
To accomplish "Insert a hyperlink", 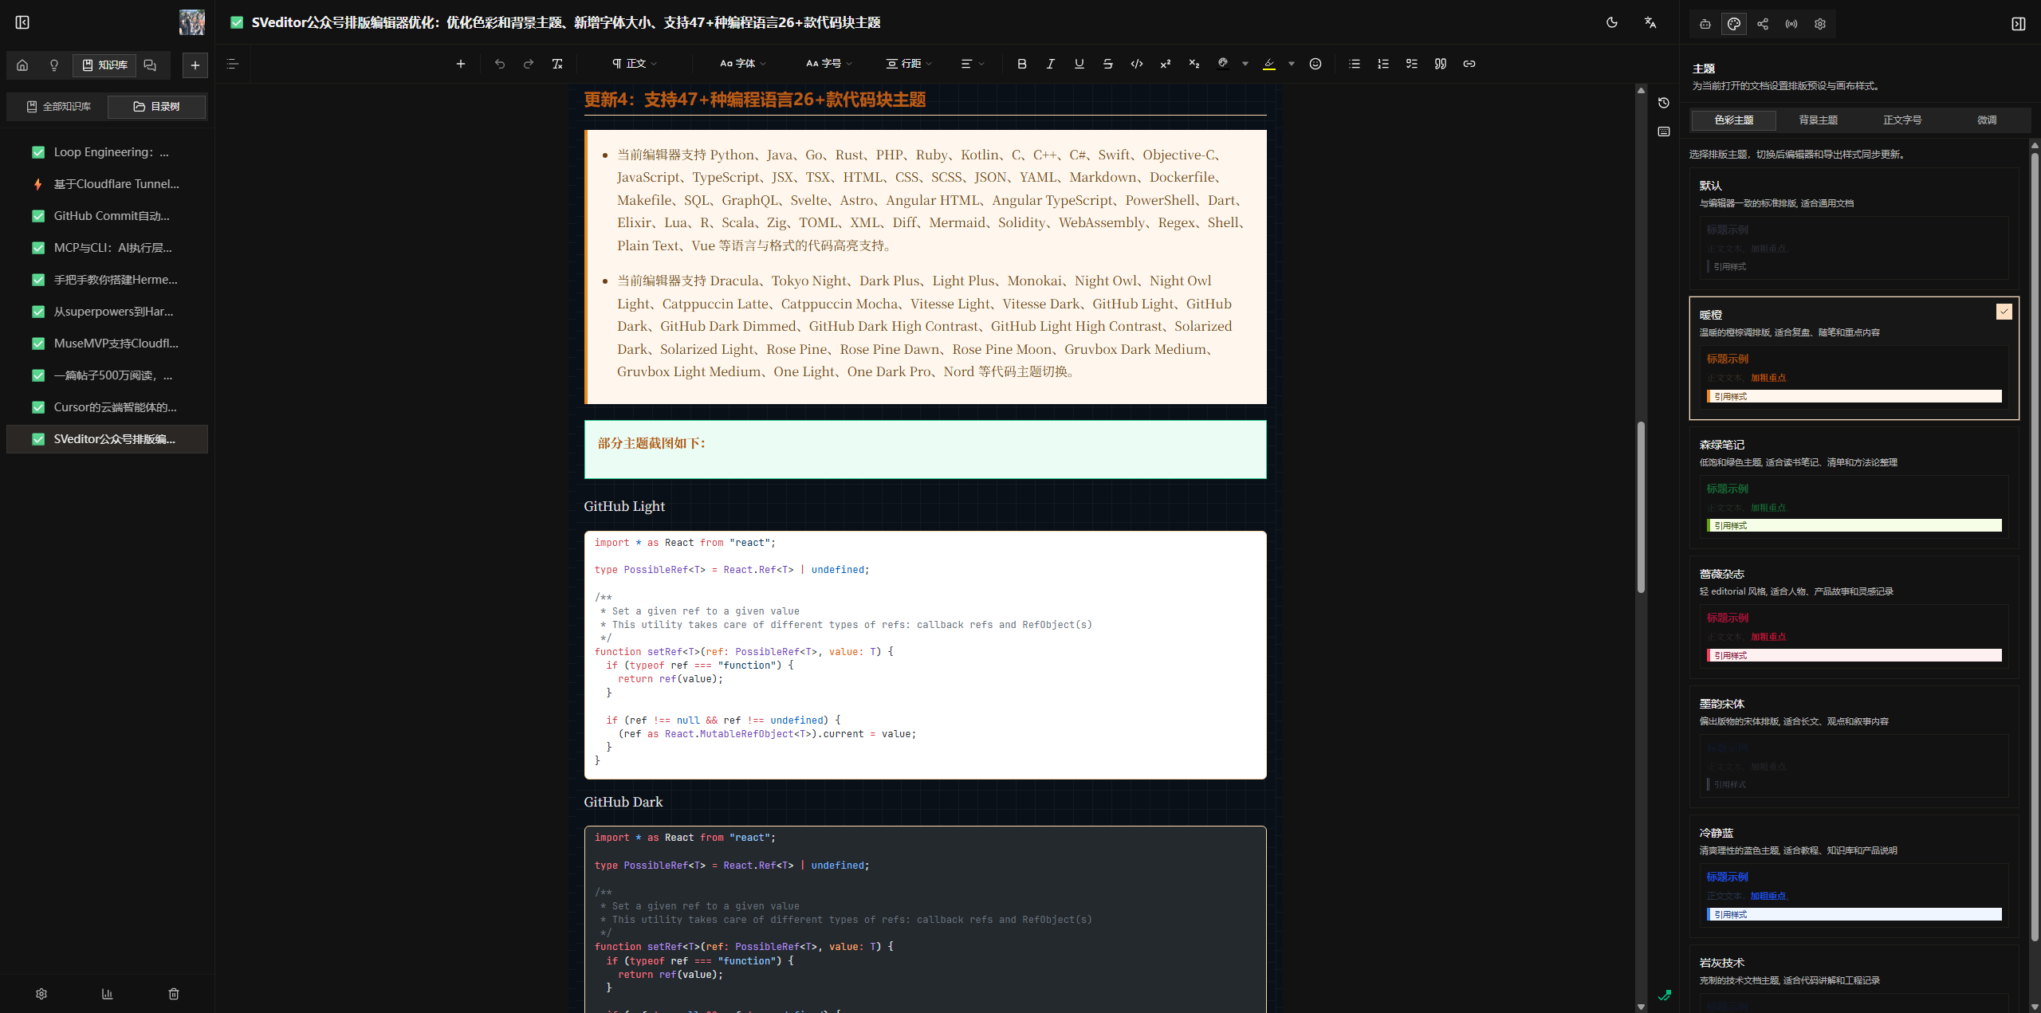I will 1469,64.
